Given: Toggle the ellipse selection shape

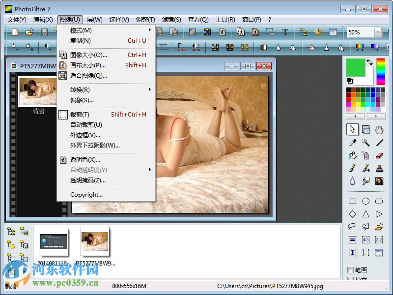Looking at the screenshot, I should tap(365, 201).
